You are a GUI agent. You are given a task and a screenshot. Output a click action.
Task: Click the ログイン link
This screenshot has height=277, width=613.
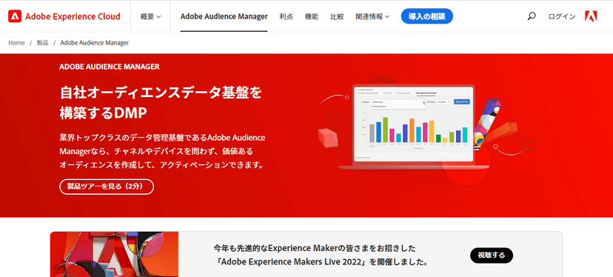pos(562,16)
